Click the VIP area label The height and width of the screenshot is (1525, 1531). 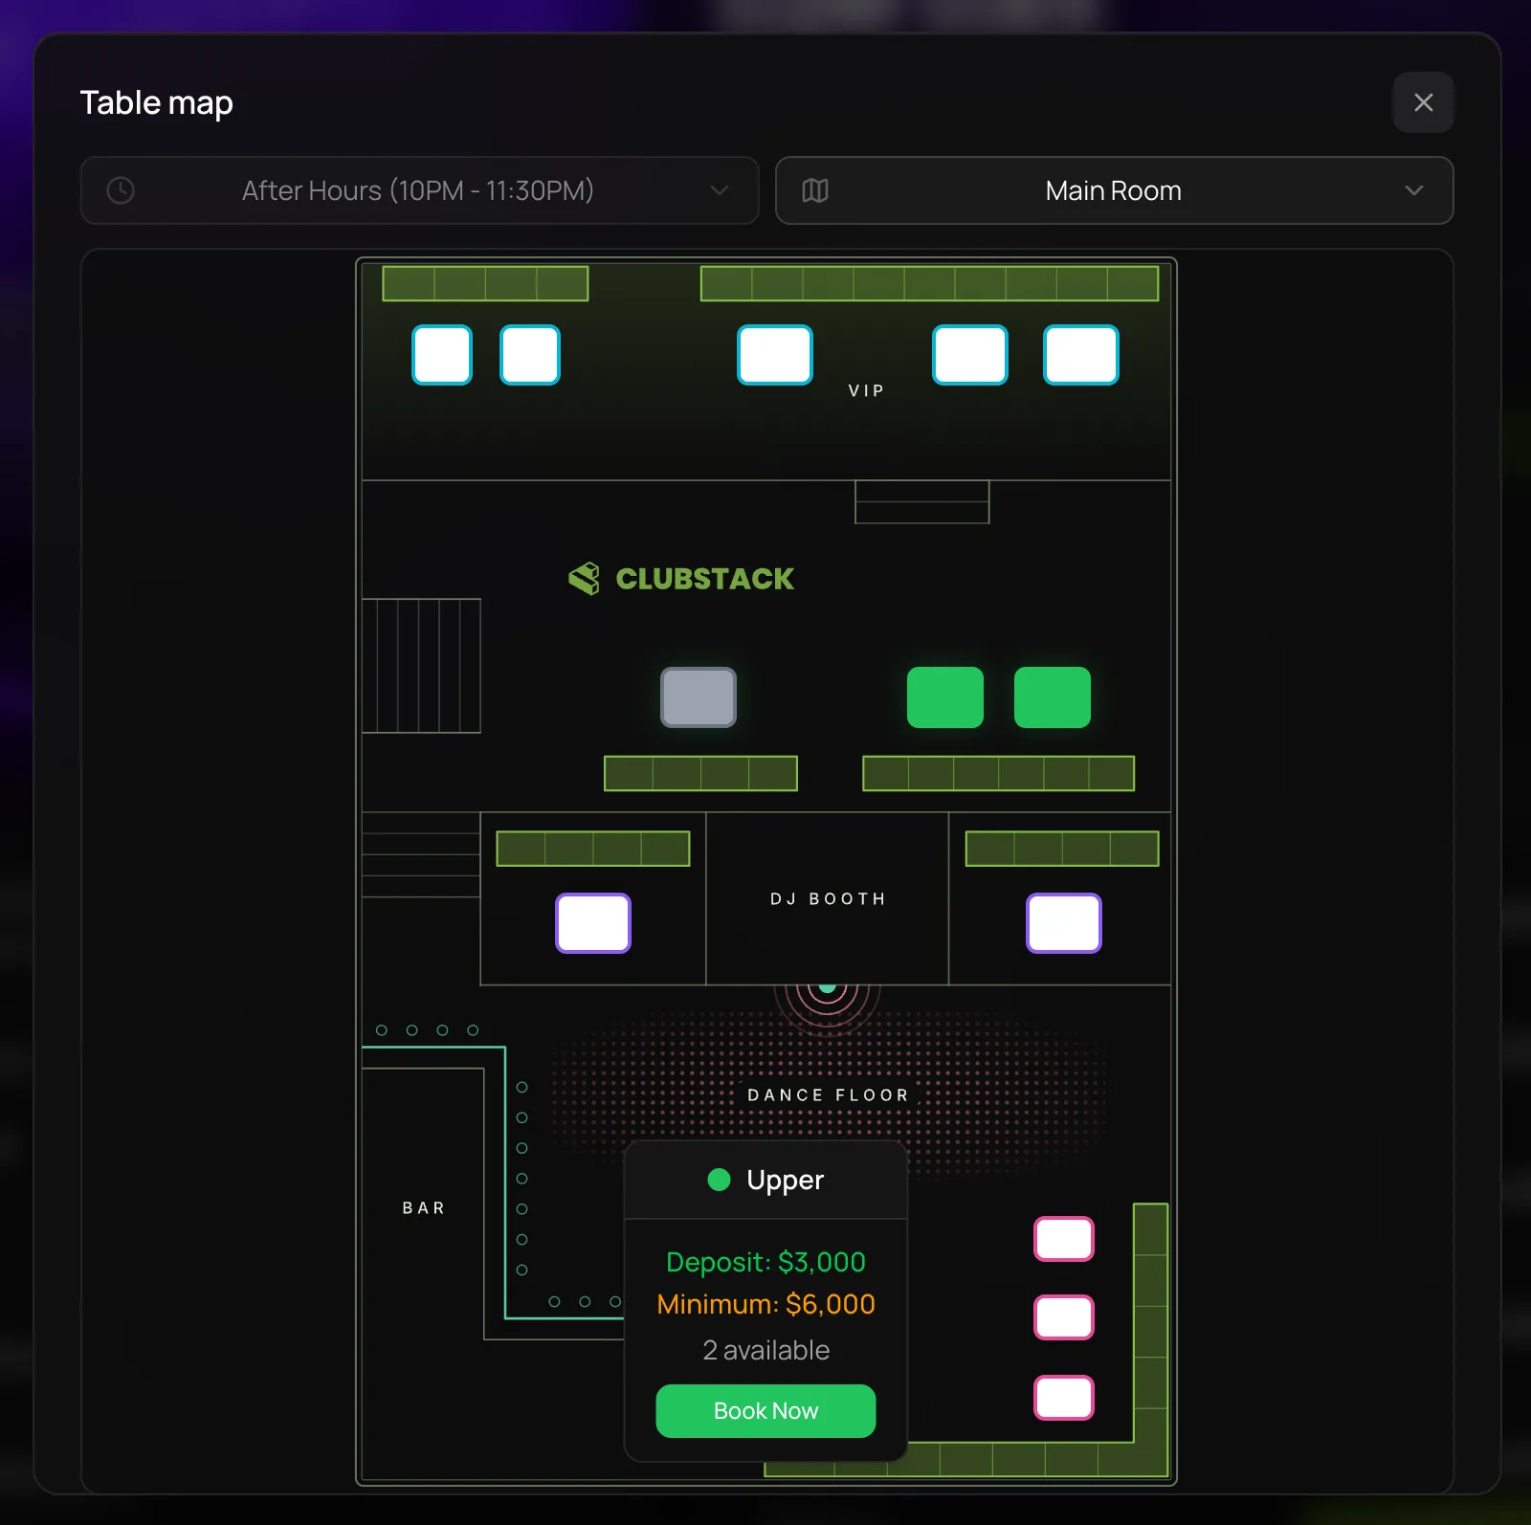pyautogui.click(x=866, y=390)
